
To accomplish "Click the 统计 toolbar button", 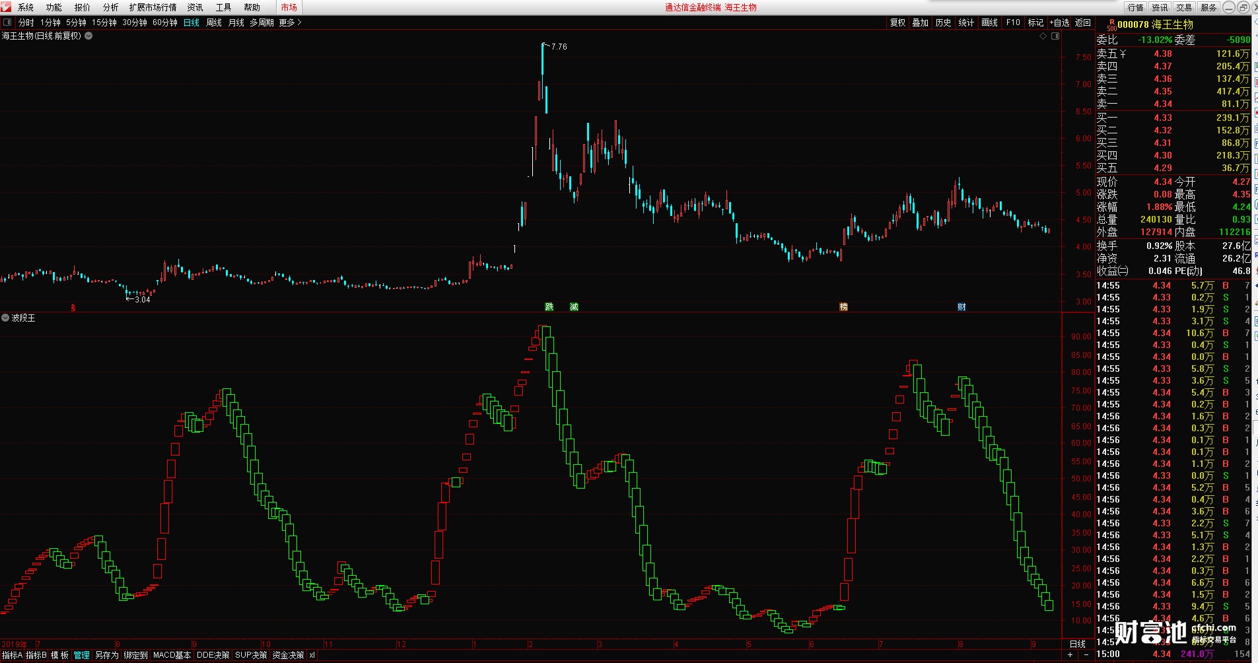I will (967, 22).
